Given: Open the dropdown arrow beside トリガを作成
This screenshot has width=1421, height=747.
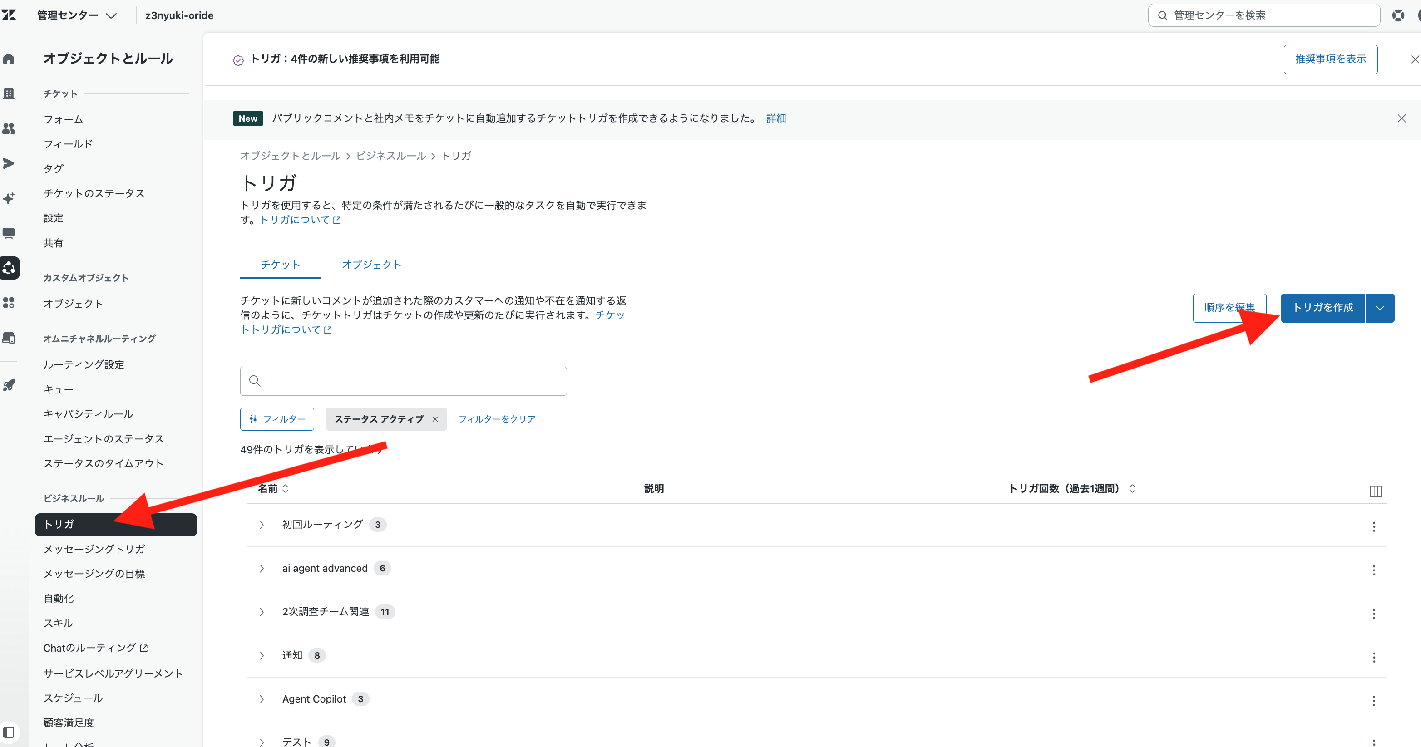Looking at the screenshot, I should point(1380,308).
